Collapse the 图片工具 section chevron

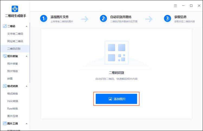tap(27, 124)
